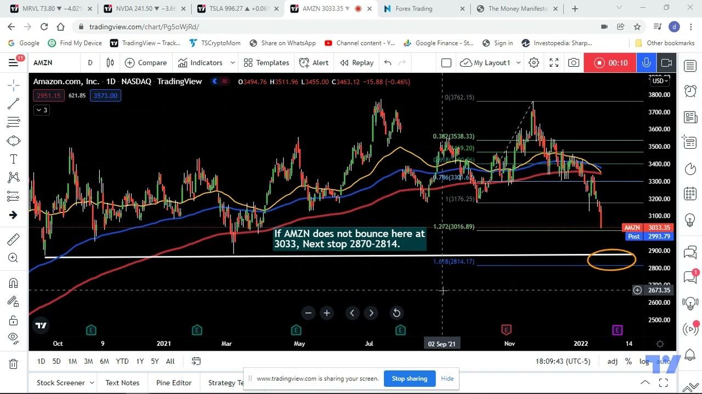Select the 6M time range
Screen dimensions: 702x394
[x=104, y=361]
